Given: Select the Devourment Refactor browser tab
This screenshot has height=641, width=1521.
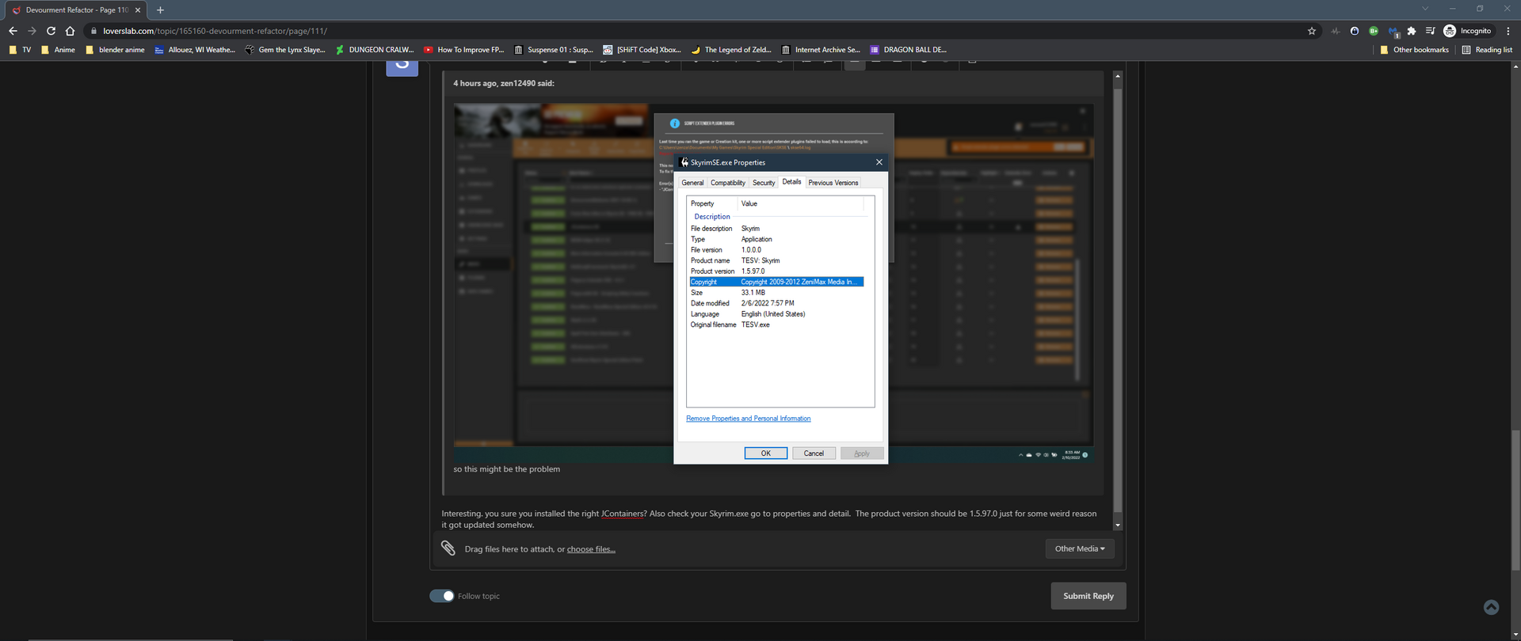Looking at the screenshot, I should point(76,10).
